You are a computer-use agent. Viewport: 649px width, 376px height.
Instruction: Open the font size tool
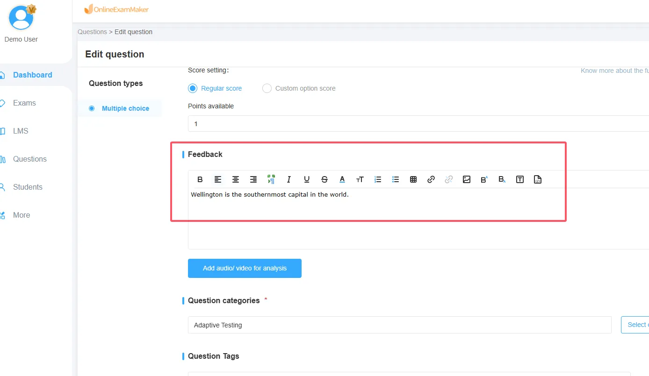(360, 179)
